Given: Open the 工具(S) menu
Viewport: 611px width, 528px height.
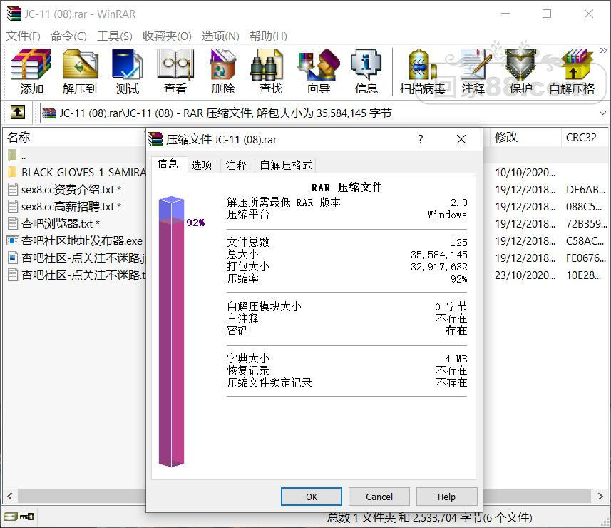Looking at the screenshot, I should (x=115, y=36).
